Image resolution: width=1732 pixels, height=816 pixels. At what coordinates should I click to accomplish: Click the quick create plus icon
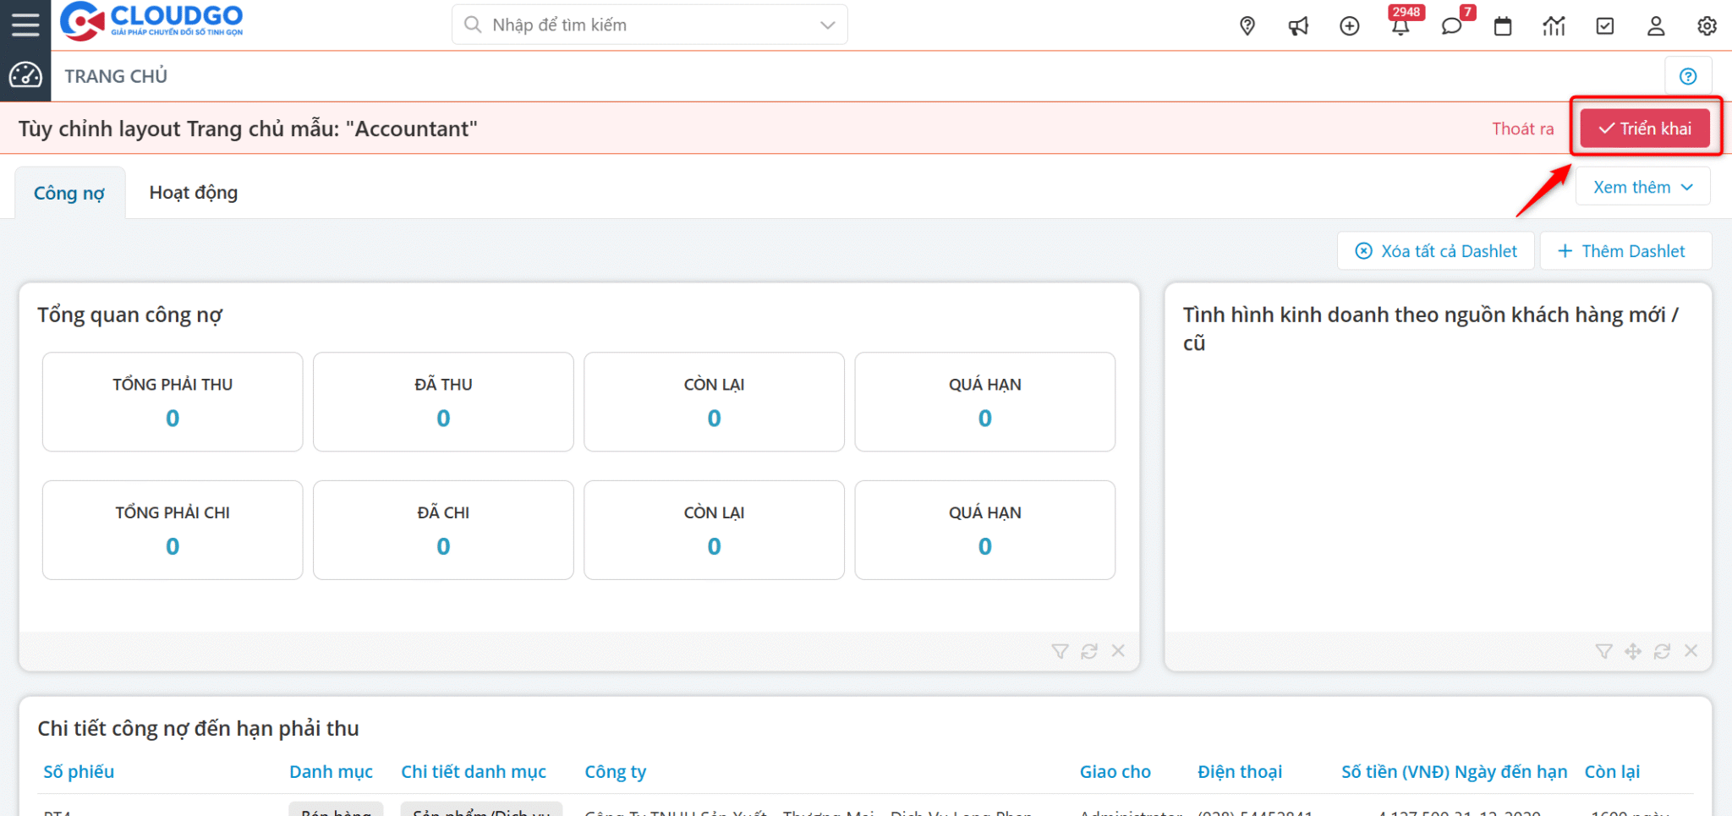(1350, 26)
